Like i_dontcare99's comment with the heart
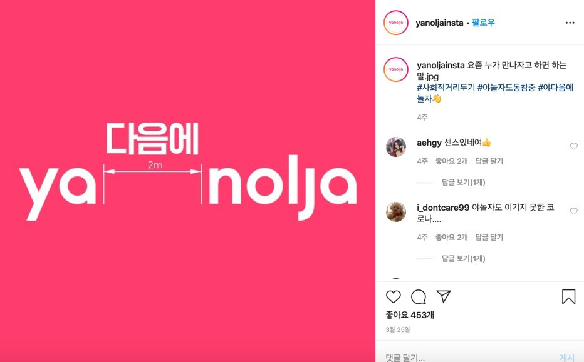The height and width of the screenshot is (362, 584). pos(573,211)
